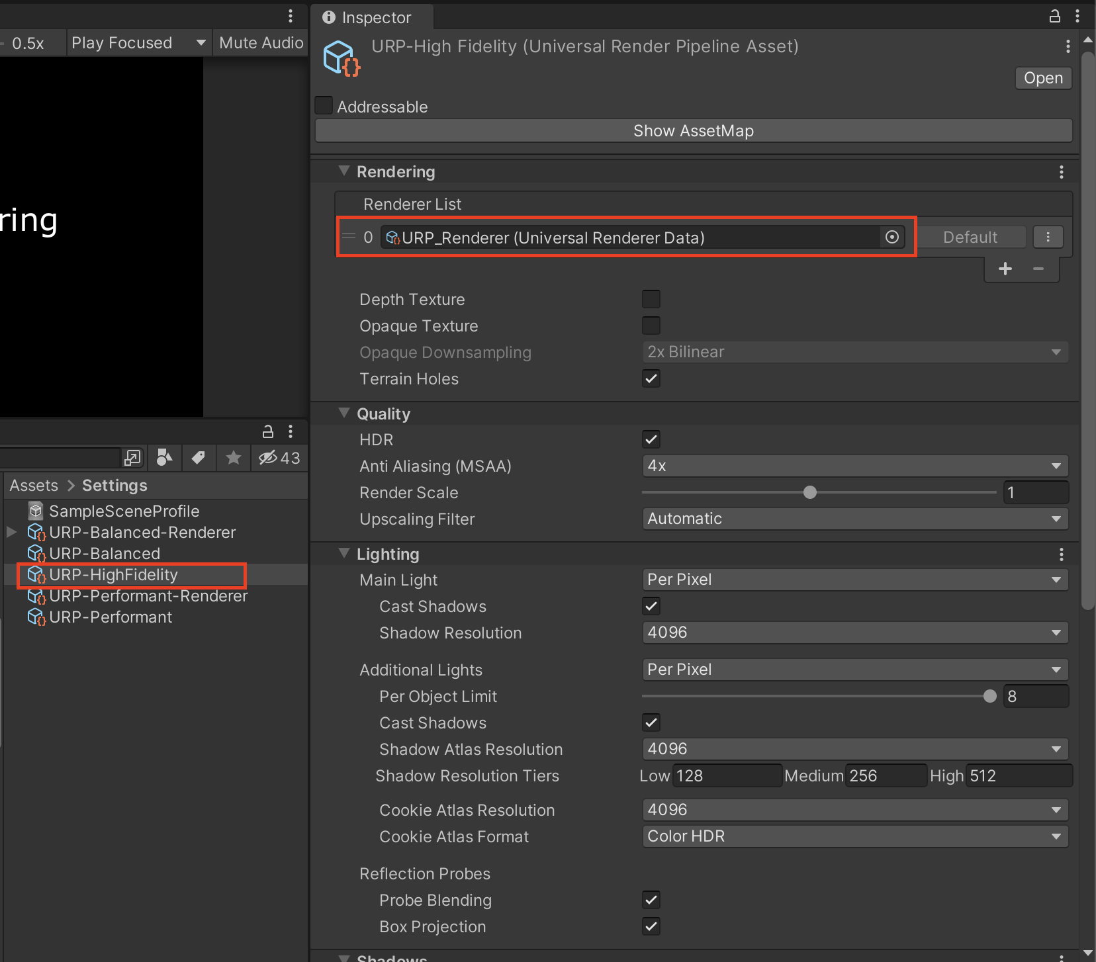Open the Lighting section options menu

1062,554
